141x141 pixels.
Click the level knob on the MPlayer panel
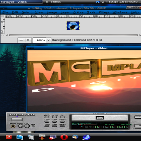(x=20, y=126)
